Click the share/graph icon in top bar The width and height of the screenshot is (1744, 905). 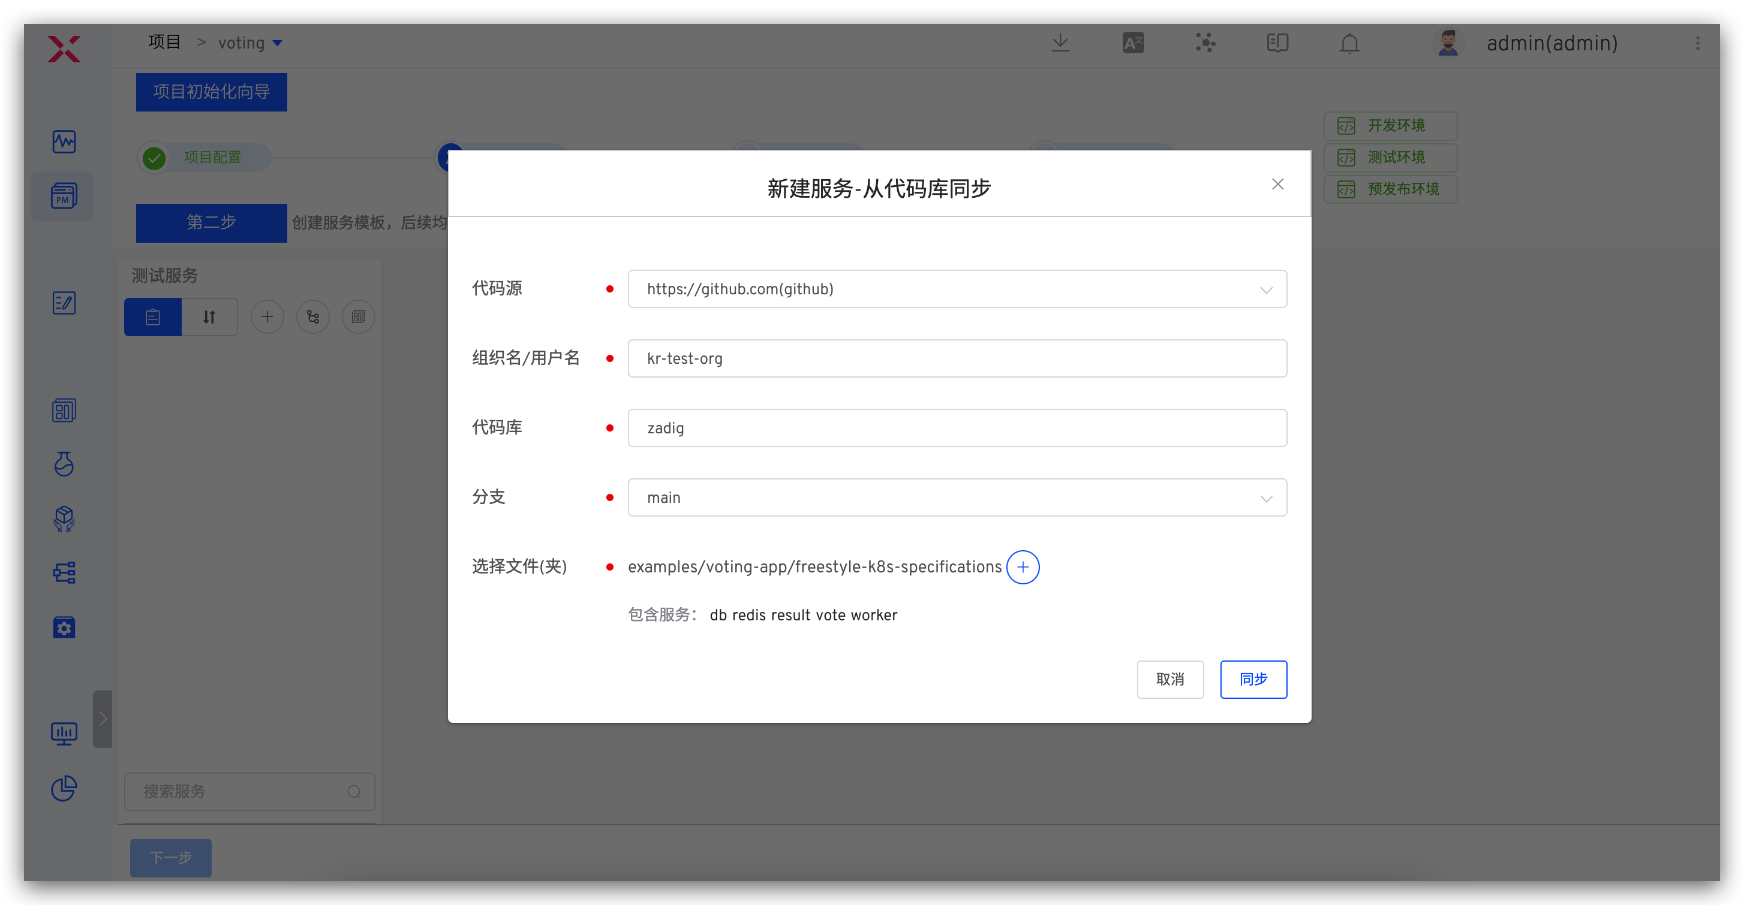[x=1206, y=43]
